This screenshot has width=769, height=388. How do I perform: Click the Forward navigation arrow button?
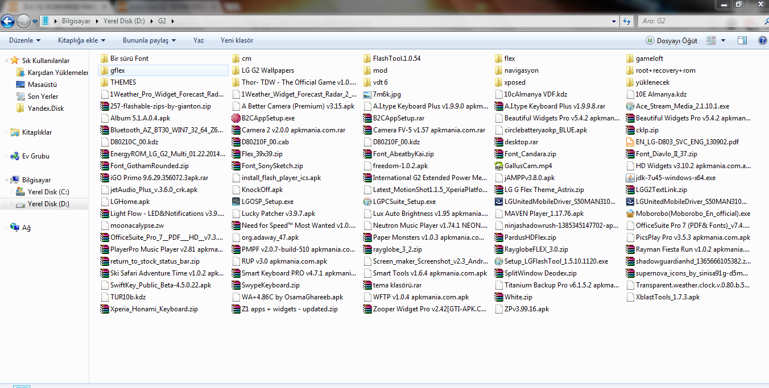[x=23, y=22]
